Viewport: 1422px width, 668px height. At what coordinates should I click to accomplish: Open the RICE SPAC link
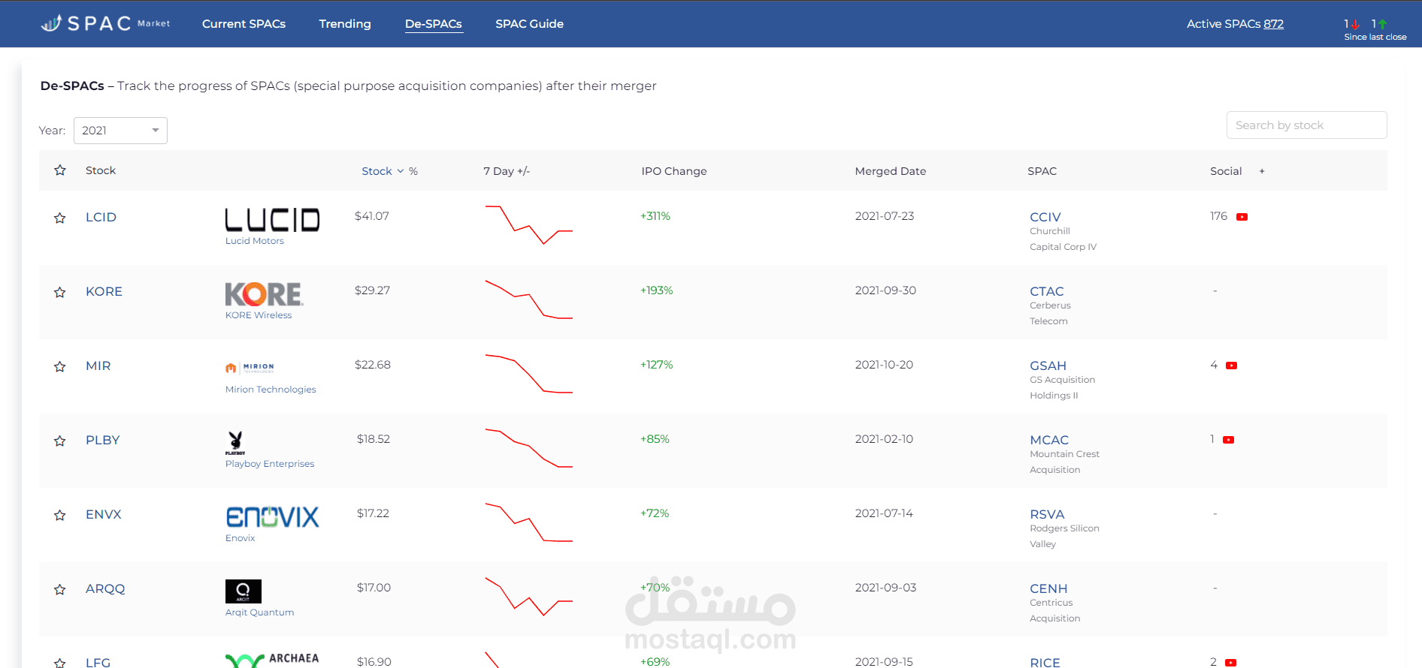(x=1045, y=662)
